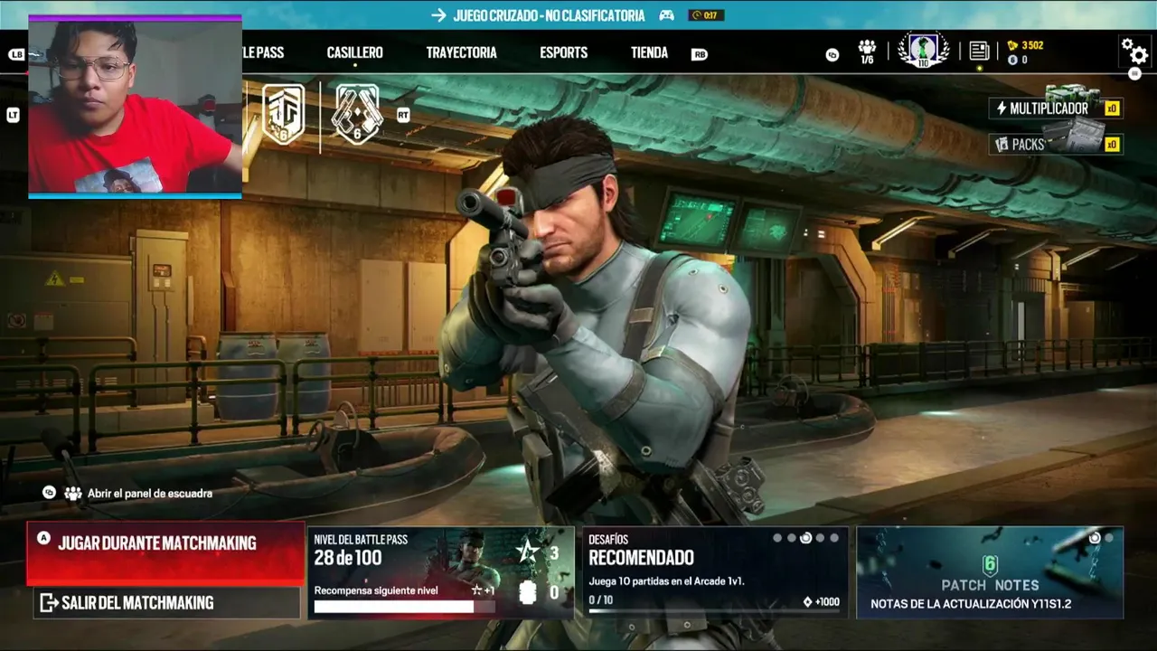This screenshot has height=651, width=1157.
Task: Click the LB bumper navigation icon
Action: click(16, 54)
